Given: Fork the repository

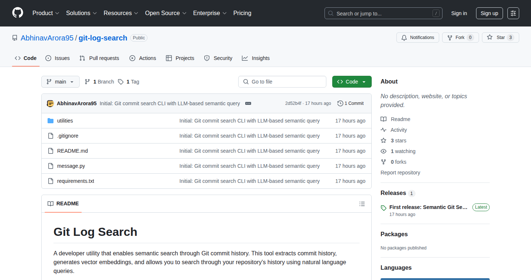Looking at the screenshot, I should 460,38.
